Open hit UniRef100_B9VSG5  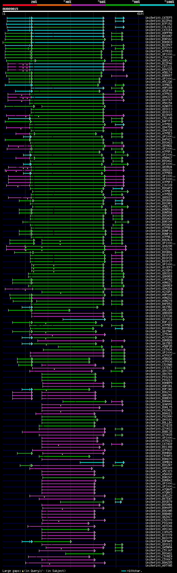(x=159, y=69)
